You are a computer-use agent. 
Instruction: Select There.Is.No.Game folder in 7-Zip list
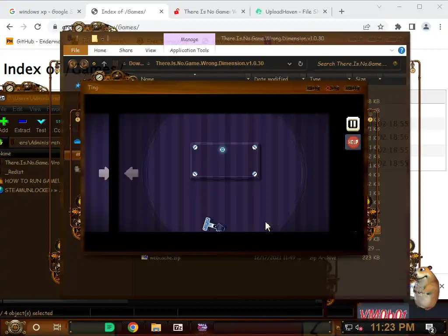pyautogui.click(x=32, y=163)
